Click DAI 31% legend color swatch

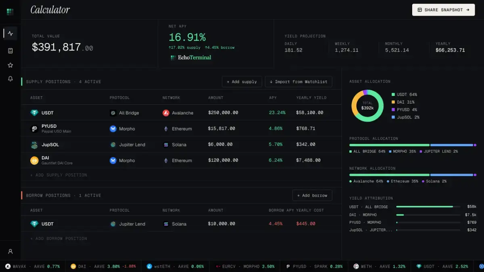point(393,102)
